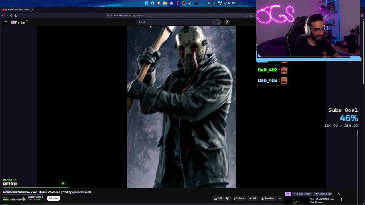Open Steam from taskbar
The width and height of the screenshot is (365, 205).
pyautogui.click(x=190, y=3)
